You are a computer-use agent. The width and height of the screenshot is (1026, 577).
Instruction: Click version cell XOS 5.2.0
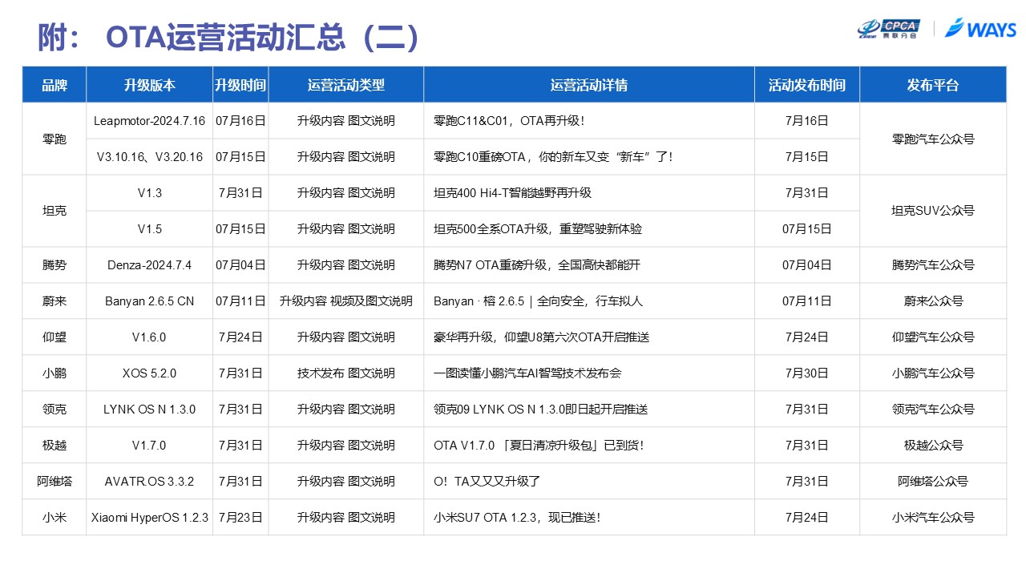(x=149, y=373)
